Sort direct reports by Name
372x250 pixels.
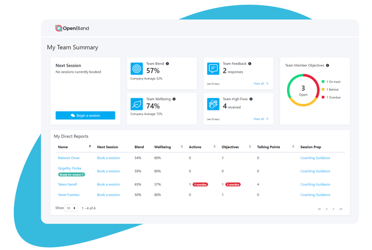click(x=90, y=146)
